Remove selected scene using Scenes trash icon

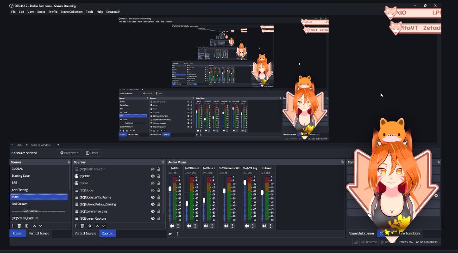point(19,226)
